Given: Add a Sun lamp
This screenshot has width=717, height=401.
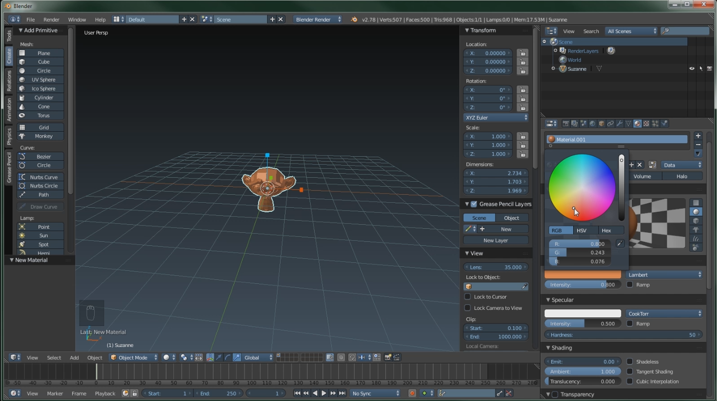Looking at the screenshot, I should coord(40,236).
